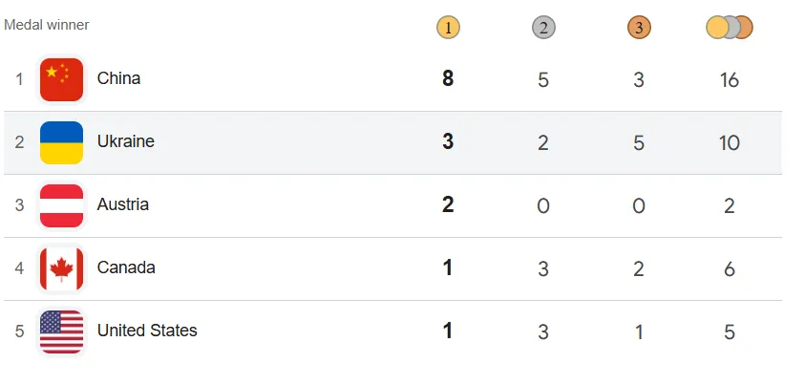The height and width of the screenshot is (385, 805).
Task: Click the Austria flag icon
Action: (x=61, y=205)
